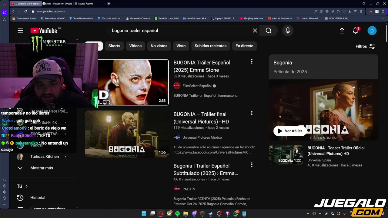Open YouTube notifications bell
This screenshot has height=218, width=388.
pyautogui.click(x=356, y=31)
